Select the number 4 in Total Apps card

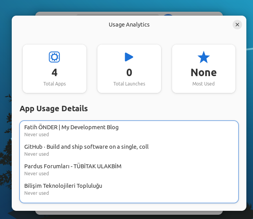[x=54, y=73]
